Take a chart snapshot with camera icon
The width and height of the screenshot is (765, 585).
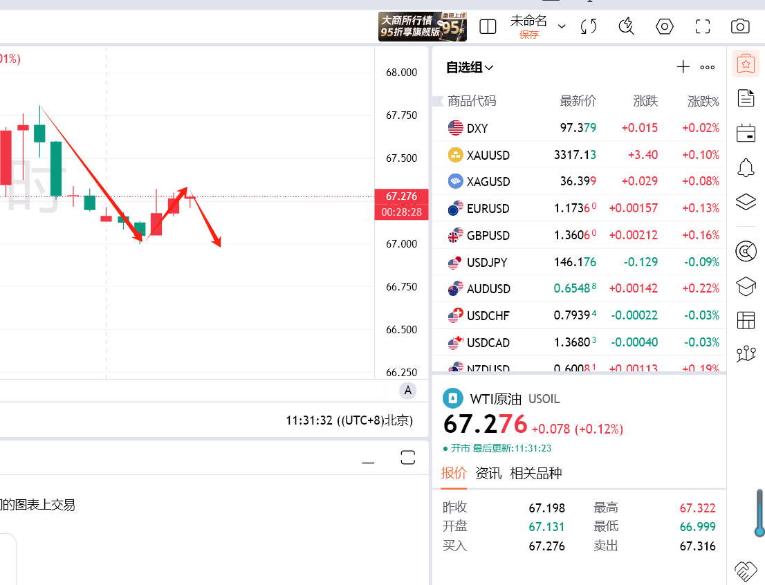click(x=740, y=26)
